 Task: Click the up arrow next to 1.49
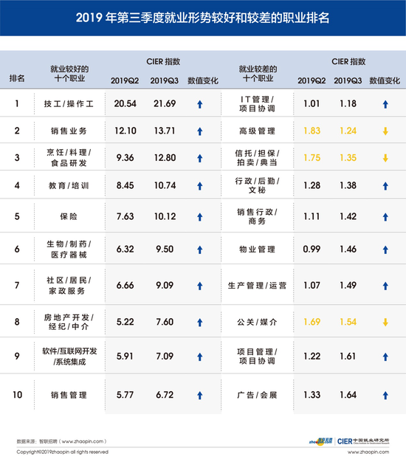click(x=385, y=286)
